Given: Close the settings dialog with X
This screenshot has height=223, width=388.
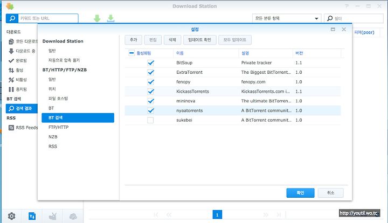Looking at the screenshot, I should coord(344,29).
